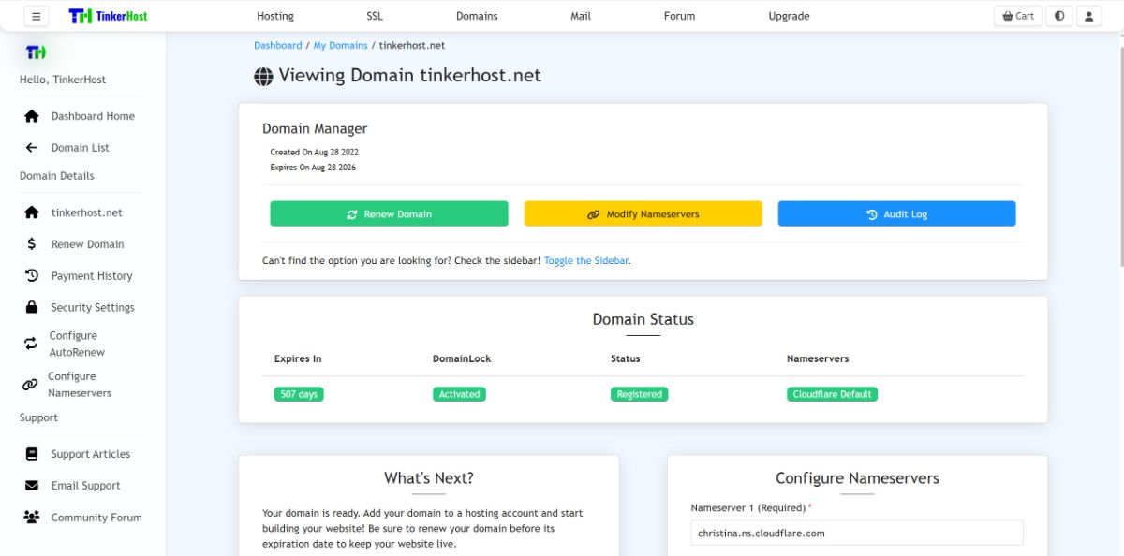Image resolution: width=1124 pixels, height=556 pixels.
Task: Go to My Domains breadcrumb link
Action: tap(341, 45)
